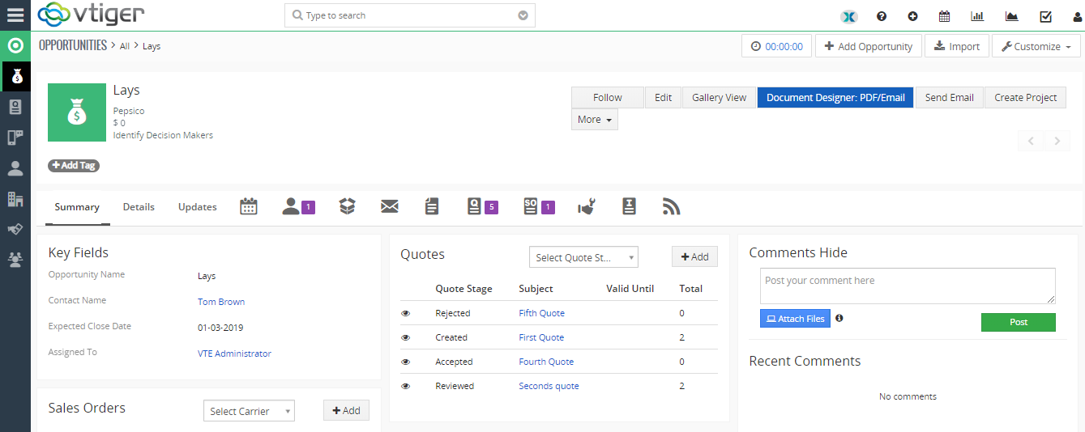
Task: Open the contacts related tab with badge 1
Action: click(298, 207)
